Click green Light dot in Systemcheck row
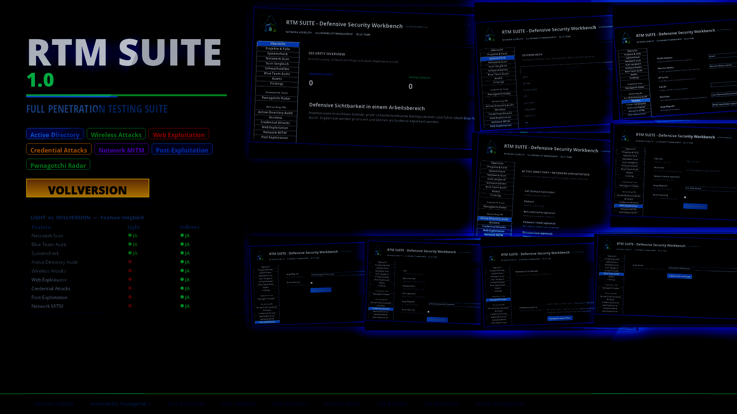The width and height of the screenshot is (737, 414). pyautogui.click(x=130, y=253)
